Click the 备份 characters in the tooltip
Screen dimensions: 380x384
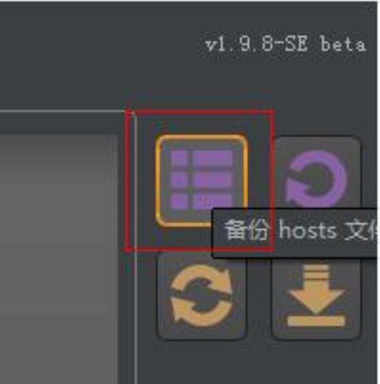click(x=247, y=230)
